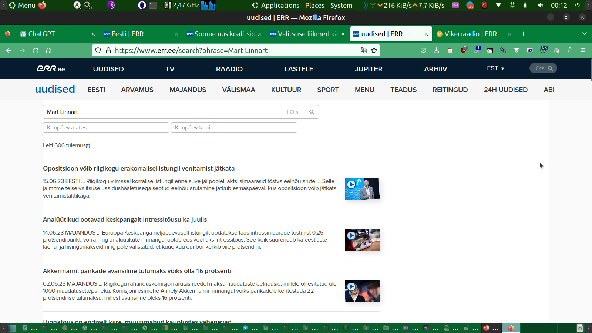Open the 24H UUDISED section
The image size is (592, 333).
[x=506, y=90]
